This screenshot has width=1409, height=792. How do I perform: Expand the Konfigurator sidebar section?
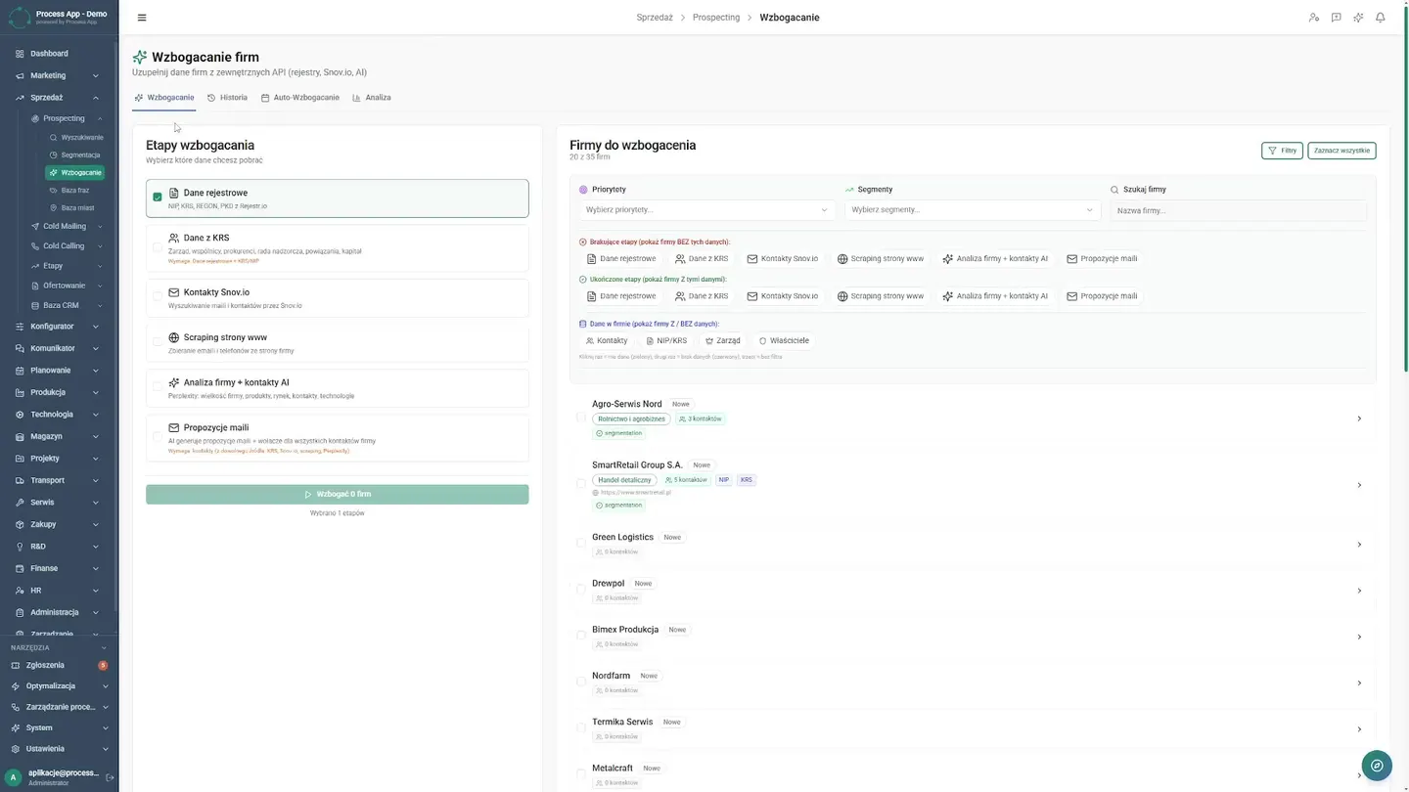[x=96, y=327]
